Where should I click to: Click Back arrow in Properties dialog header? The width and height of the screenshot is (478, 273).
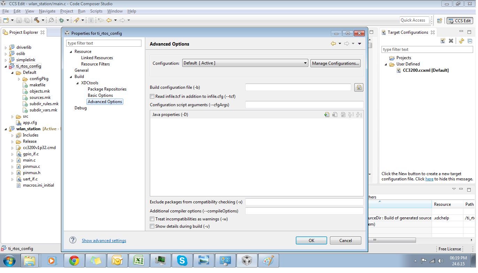click(x=333, y=44)
